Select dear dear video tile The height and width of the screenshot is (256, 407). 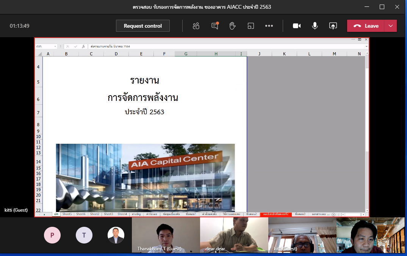[234, 235]
